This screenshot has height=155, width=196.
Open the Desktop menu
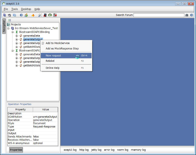click(x=26, y=9)
